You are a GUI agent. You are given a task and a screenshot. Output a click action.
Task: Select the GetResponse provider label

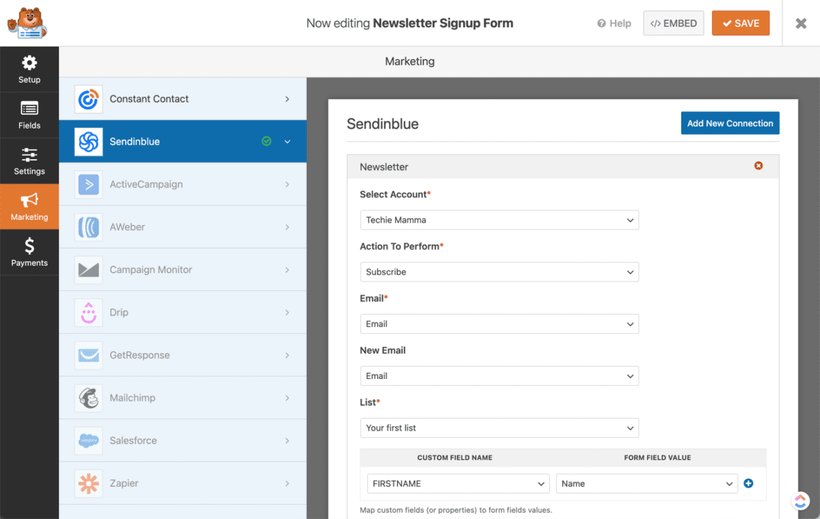pos(139,355)
